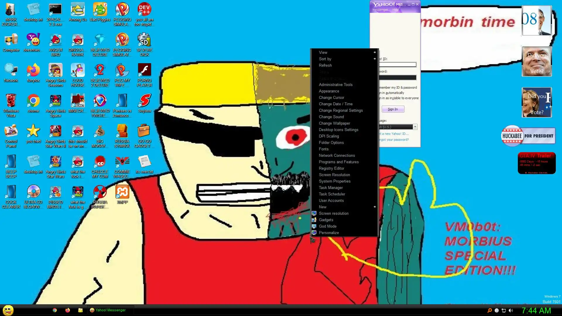This screenshot has width=562, height=316.
Task: Open Chrome from the taskbar
Action: point(55,310)
